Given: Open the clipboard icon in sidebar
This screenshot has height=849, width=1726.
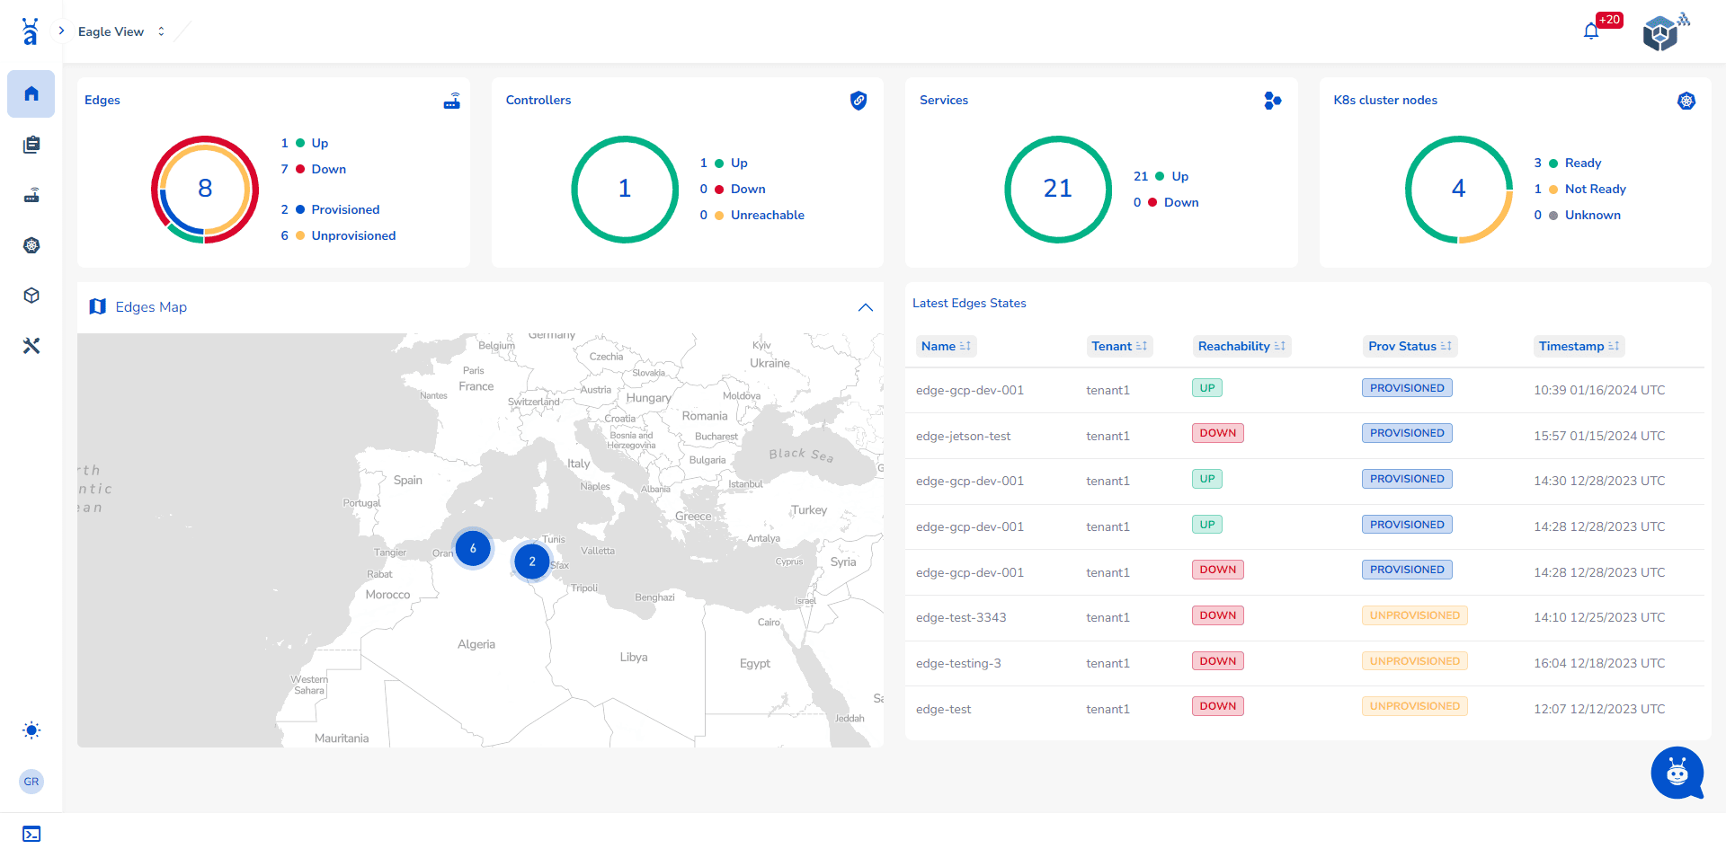Looking at the screenshot, I should coord(31,145).
